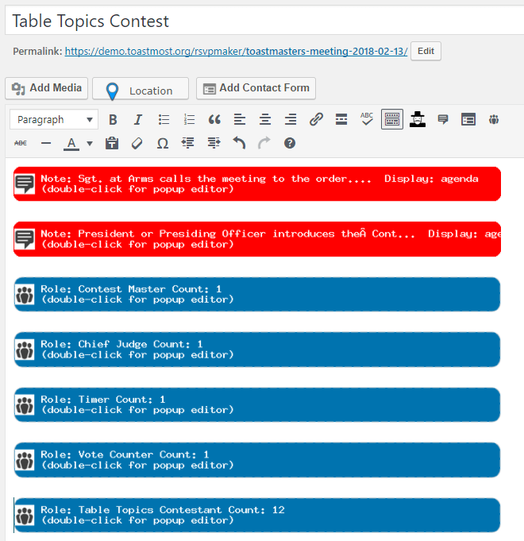The image size is (524, 541).
Task: Align text left
Action: coord(240,120)
